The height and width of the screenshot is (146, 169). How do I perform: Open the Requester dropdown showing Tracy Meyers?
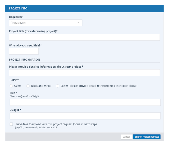[45, 23]
